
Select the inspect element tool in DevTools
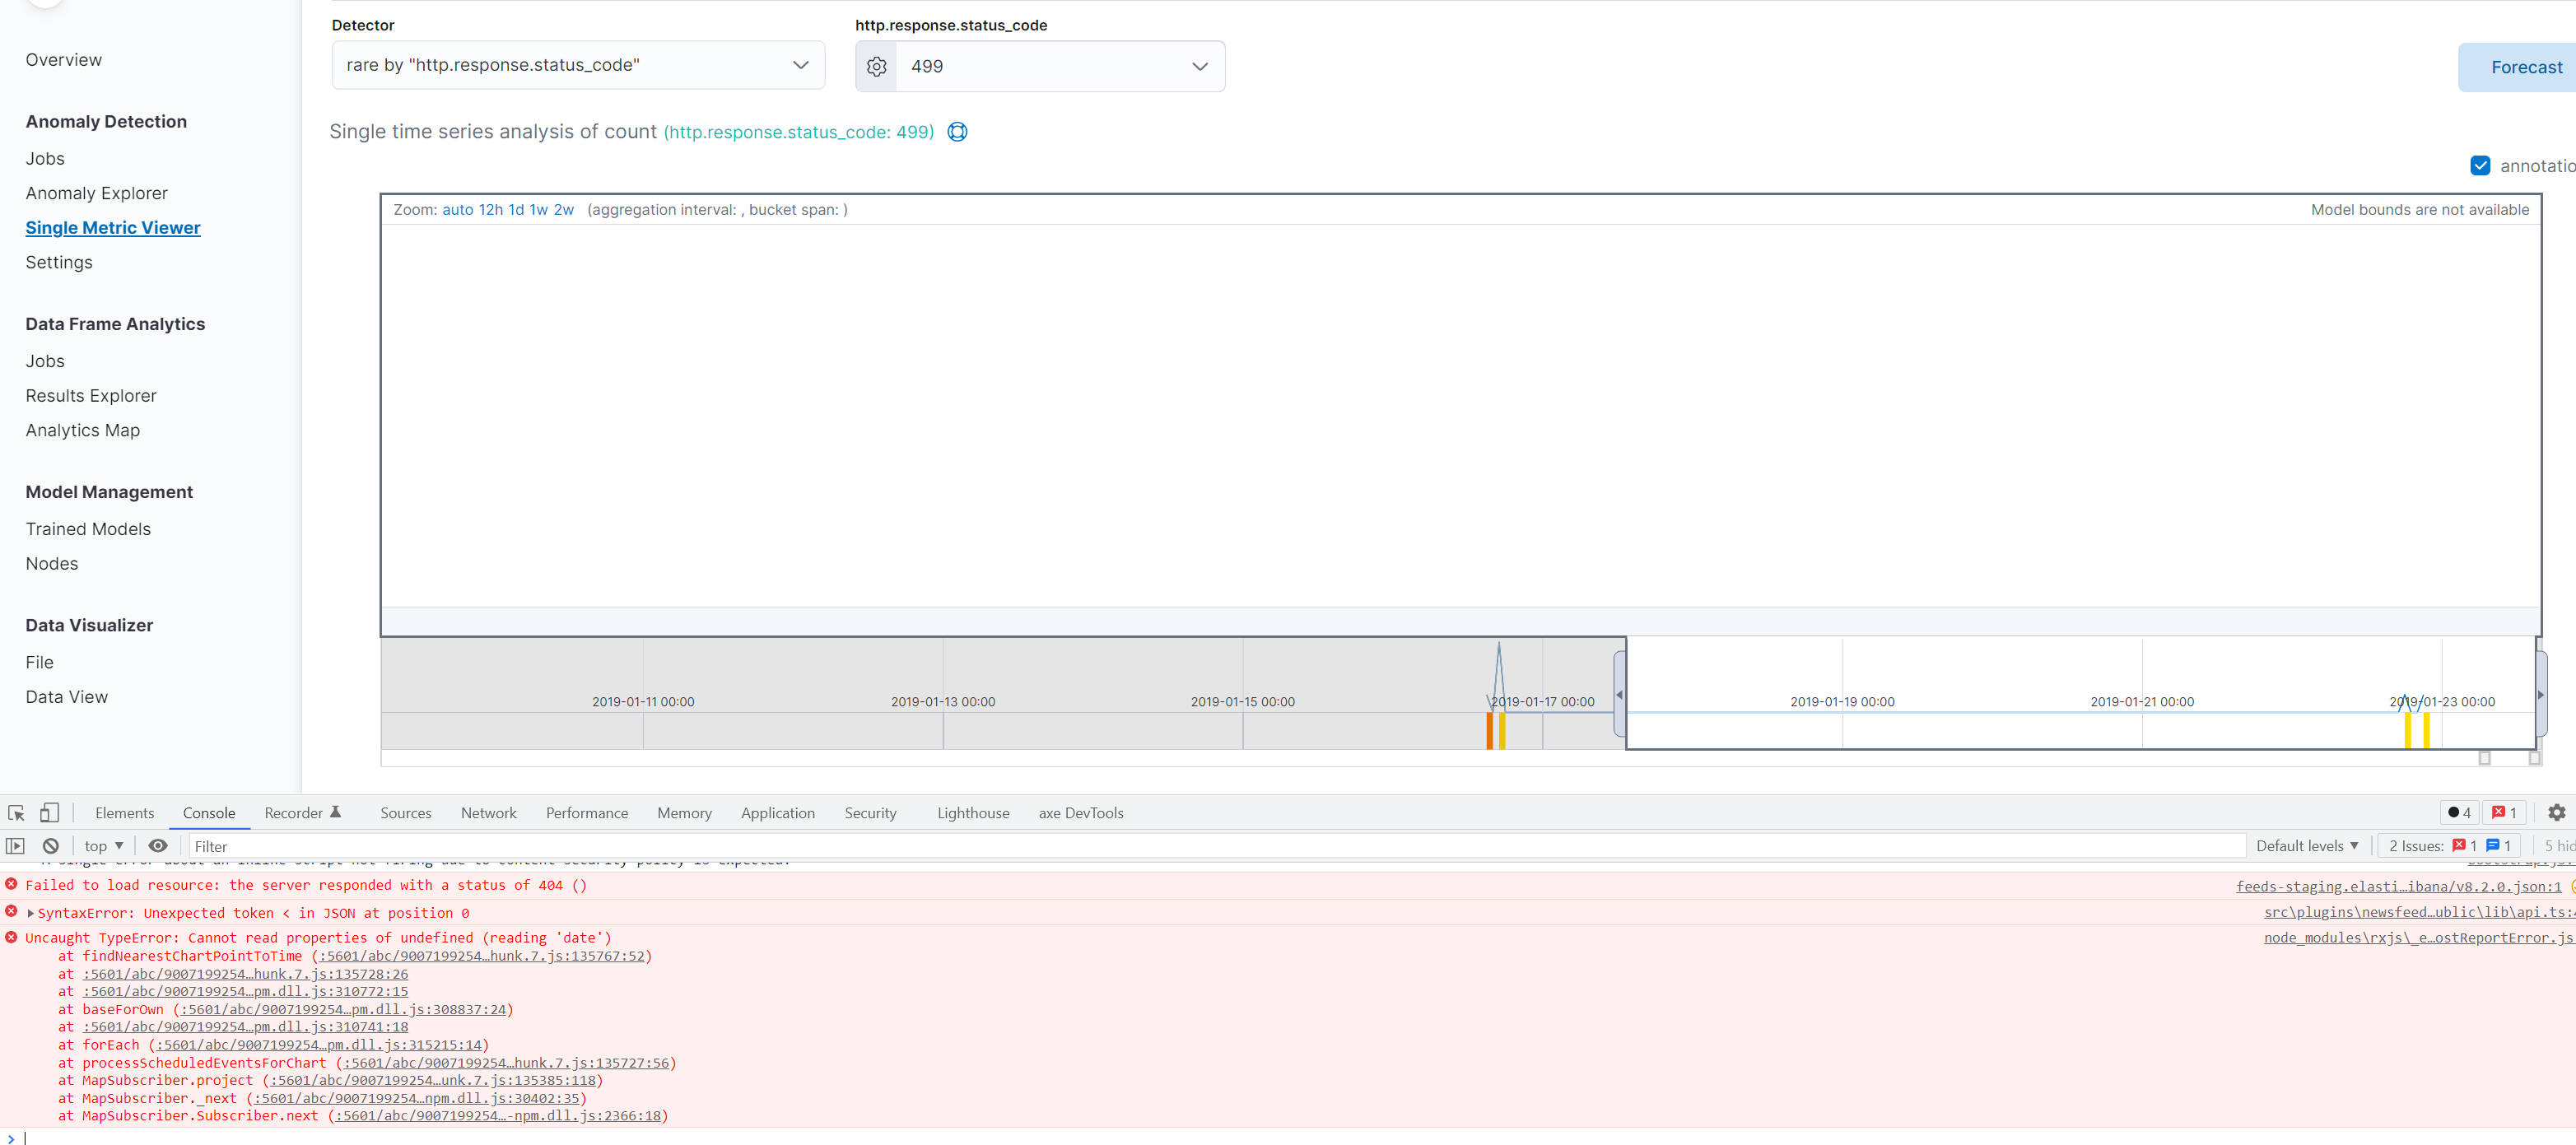15,813
